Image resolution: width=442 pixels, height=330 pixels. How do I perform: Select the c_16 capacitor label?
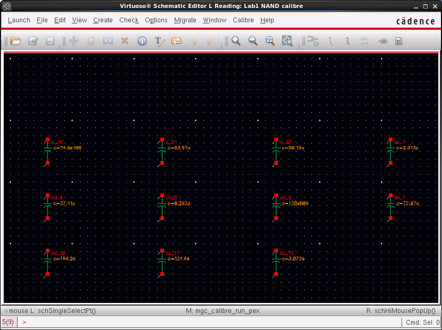57,142
